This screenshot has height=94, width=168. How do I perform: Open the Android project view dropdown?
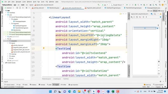point(9,8)
